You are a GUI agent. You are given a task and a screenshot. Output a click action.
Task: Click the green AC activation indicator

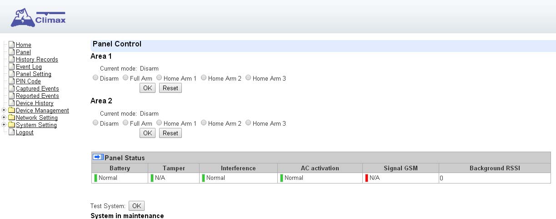coord(282,178)
